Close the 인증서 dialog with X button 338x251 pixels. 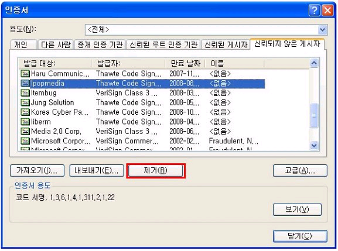point(327,10)
